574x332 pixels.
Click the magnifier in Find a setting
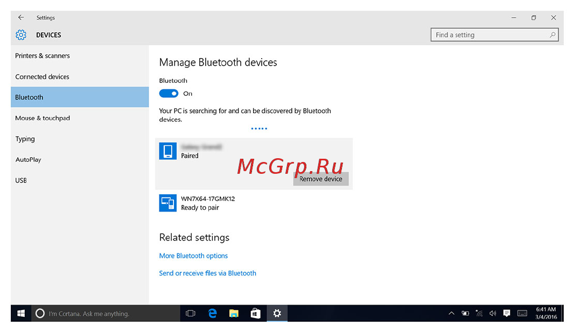[552, 35]
